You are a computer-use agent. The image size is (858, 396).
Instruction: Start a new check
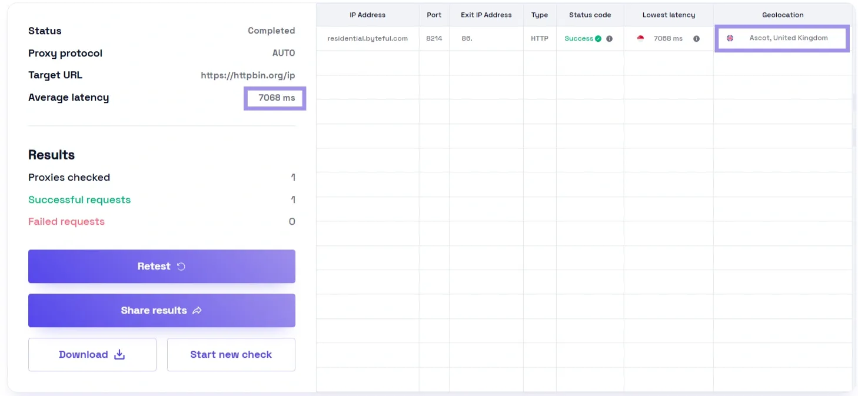pos(231,355)
